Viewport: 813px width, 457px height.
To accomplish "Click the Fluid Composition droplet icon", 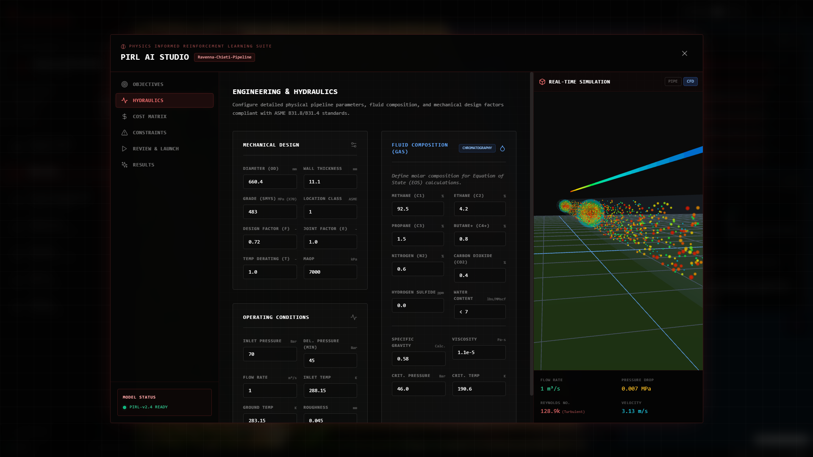I will coord(502,148).
